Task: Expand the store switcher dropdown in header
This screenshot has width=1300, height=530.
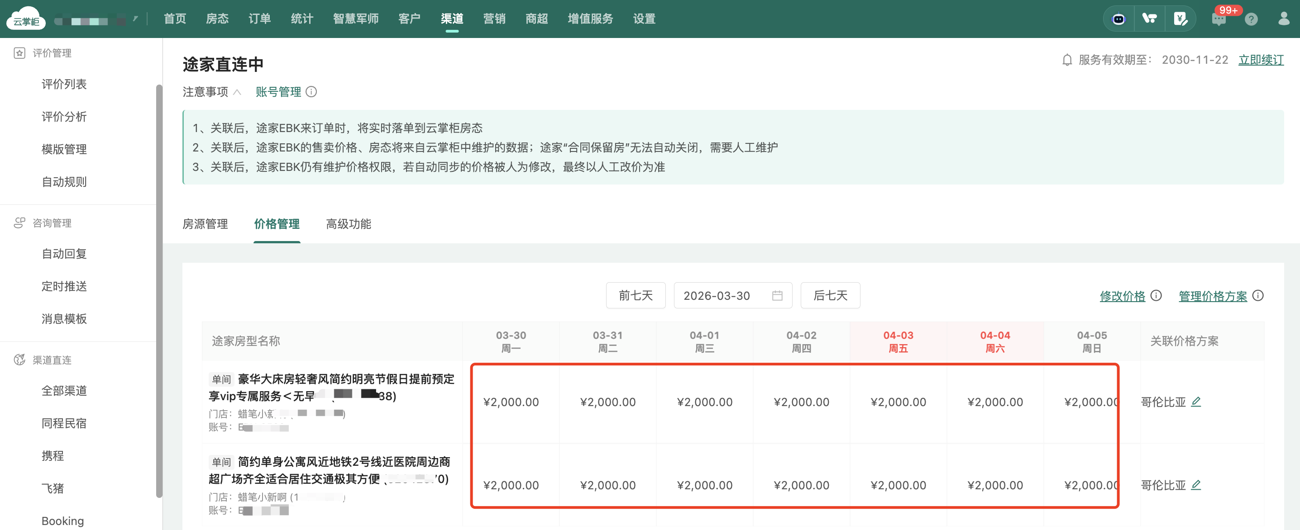Action: click(x=135, y=19)
